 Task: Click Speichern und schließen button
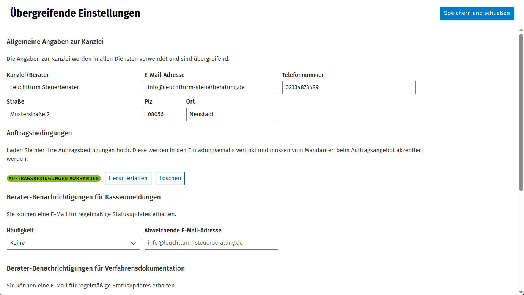click(x=477, y=13)
